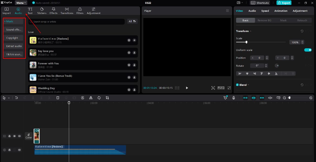
Task: Click the microphone record voiceover icon
Action: (234, 98)
